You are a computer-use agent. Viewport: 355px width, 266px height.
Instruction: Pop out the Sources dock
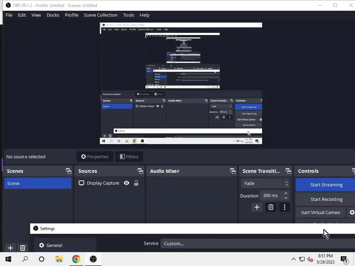point(140,171)
